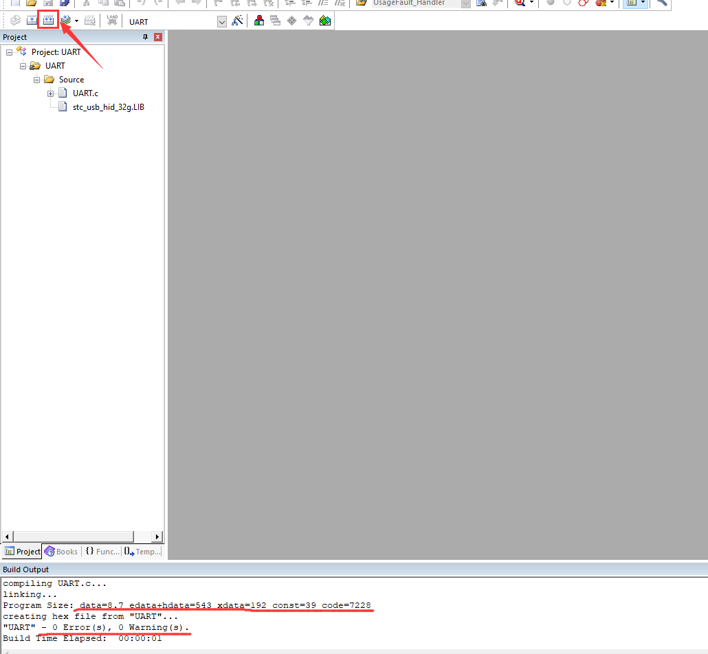Start the debug session magnifier icon
The image size is (708, 654).
click(x=520, y=3)
